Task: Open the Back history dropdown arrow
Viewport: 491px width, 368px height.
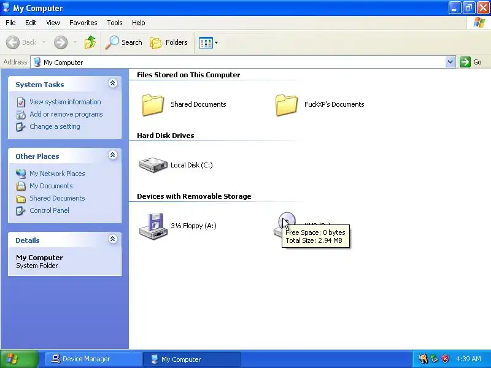Action: tap(44, 42)
